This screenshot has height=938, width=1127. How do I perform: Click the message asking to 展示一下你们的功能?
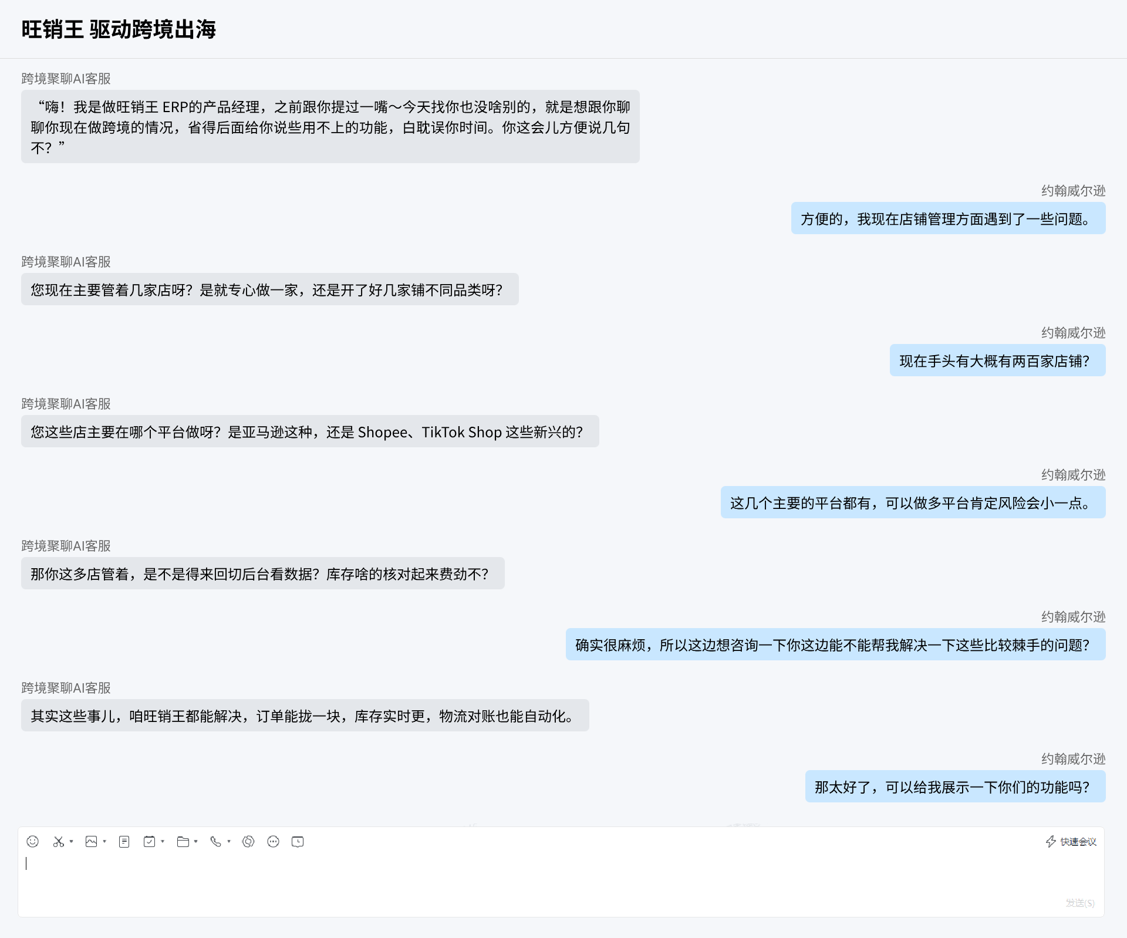tap(955, 787)
